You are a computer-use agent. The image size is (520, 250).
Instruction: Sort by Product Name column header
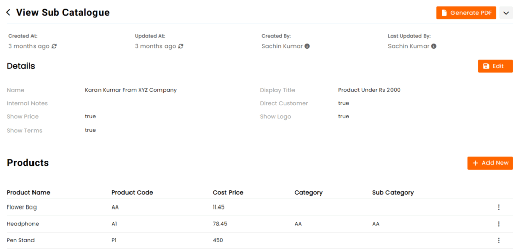tap(28, 192)
